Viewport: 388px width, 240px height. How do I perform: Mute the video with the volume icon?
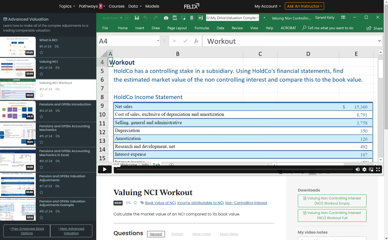pos(358,169)
